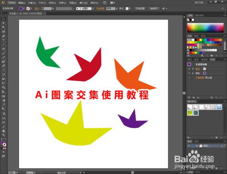Open the stroke weight dropdown

[53, 9]
